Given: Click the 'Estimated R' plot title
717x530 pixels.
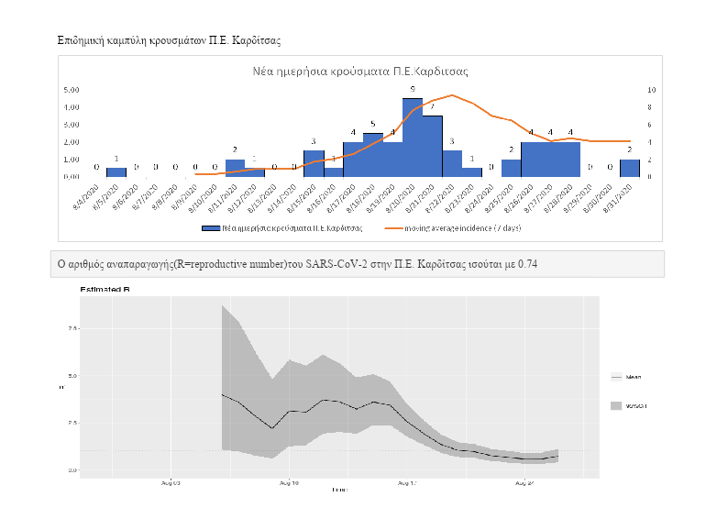Looking at the screenshot, I should click(104, 290).
